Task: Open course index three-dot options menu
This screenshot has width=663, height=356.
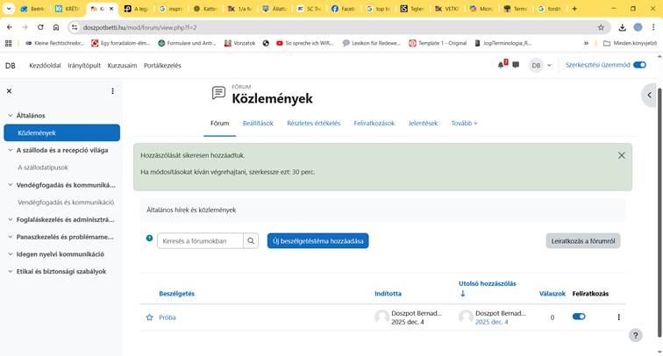Action: coord(112,91)
